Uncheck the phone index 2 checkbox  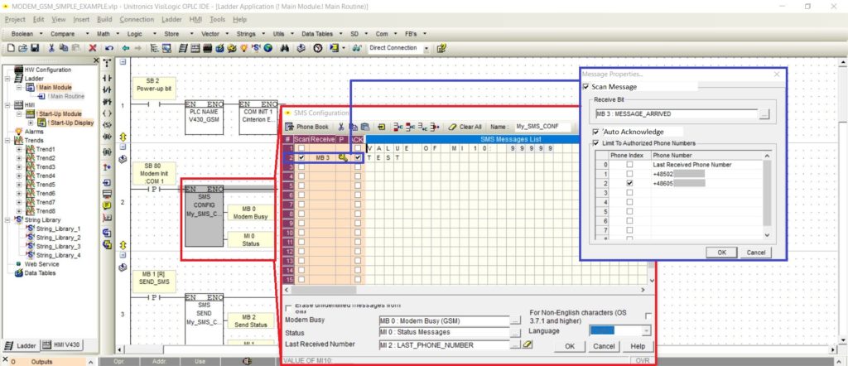(629, 183)
